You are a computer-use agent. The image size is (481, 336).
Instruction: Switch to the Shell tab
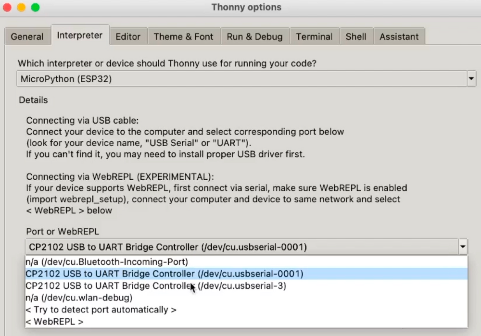[356, 36]
